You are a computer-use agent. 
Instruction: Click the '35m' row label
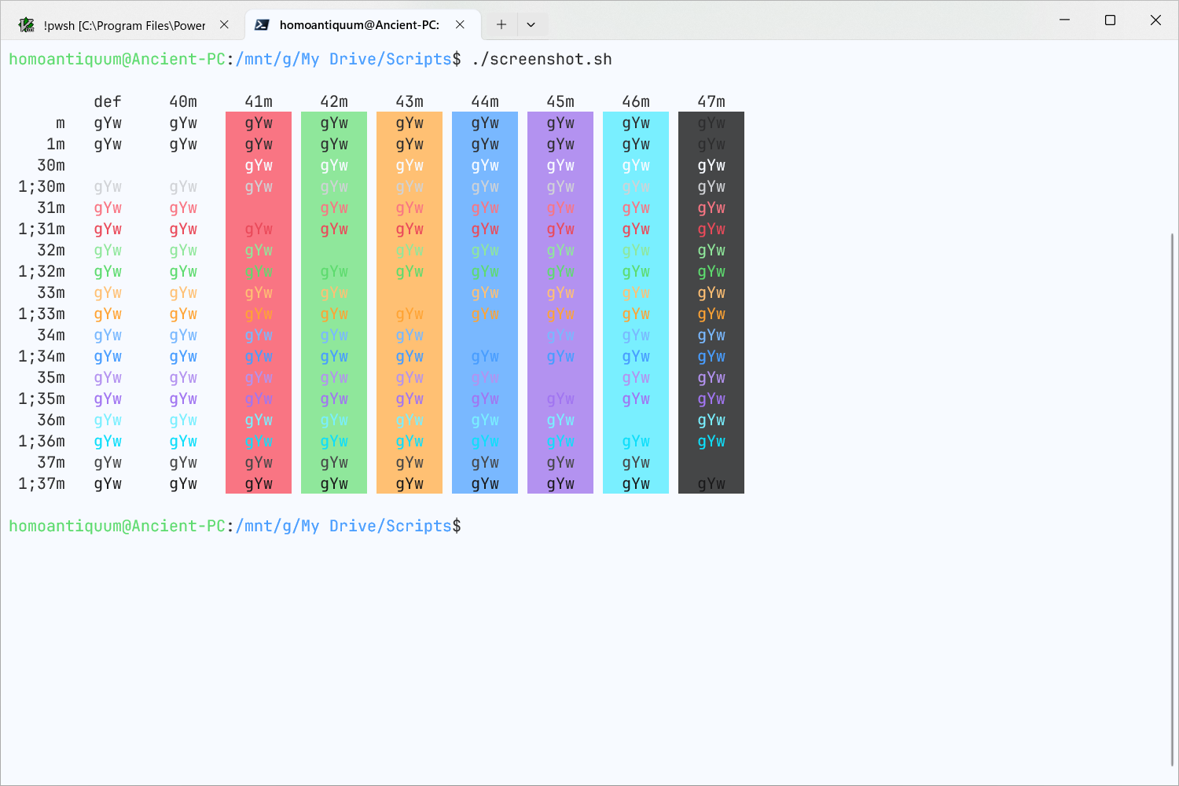pos(51,378)
